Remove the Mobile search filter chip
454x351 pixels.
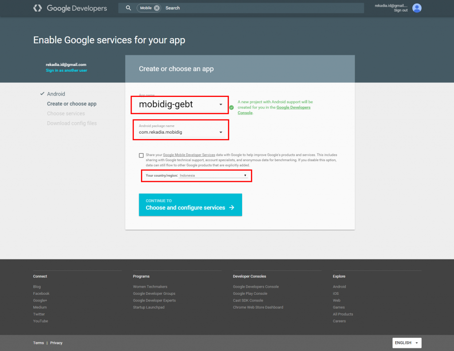pyautogui.click(x=157, y=8)
